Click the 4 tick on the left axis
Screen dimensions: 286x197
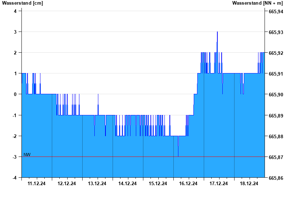(x=15, y=11)
